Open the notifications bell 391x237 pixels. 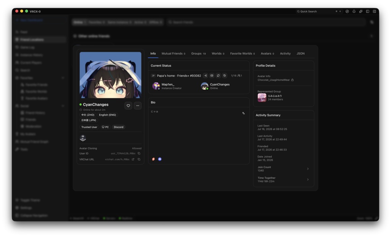[354, 11]
